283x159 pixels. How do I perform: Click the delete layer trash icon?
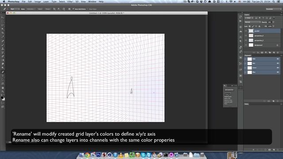tap(278, 53)
